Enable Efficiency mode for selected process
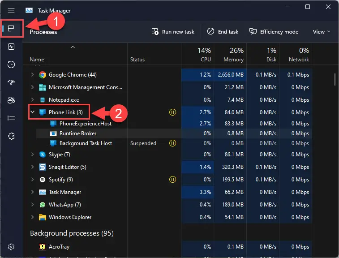This screenshot has height=258, width=339. (x=274, y=32)
